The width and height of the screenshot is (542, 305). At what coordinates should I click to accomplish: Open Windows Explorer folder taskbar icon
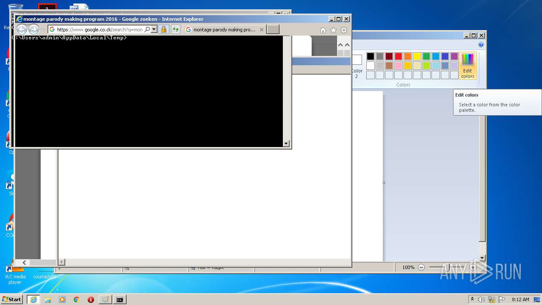[x=47, y=299]
